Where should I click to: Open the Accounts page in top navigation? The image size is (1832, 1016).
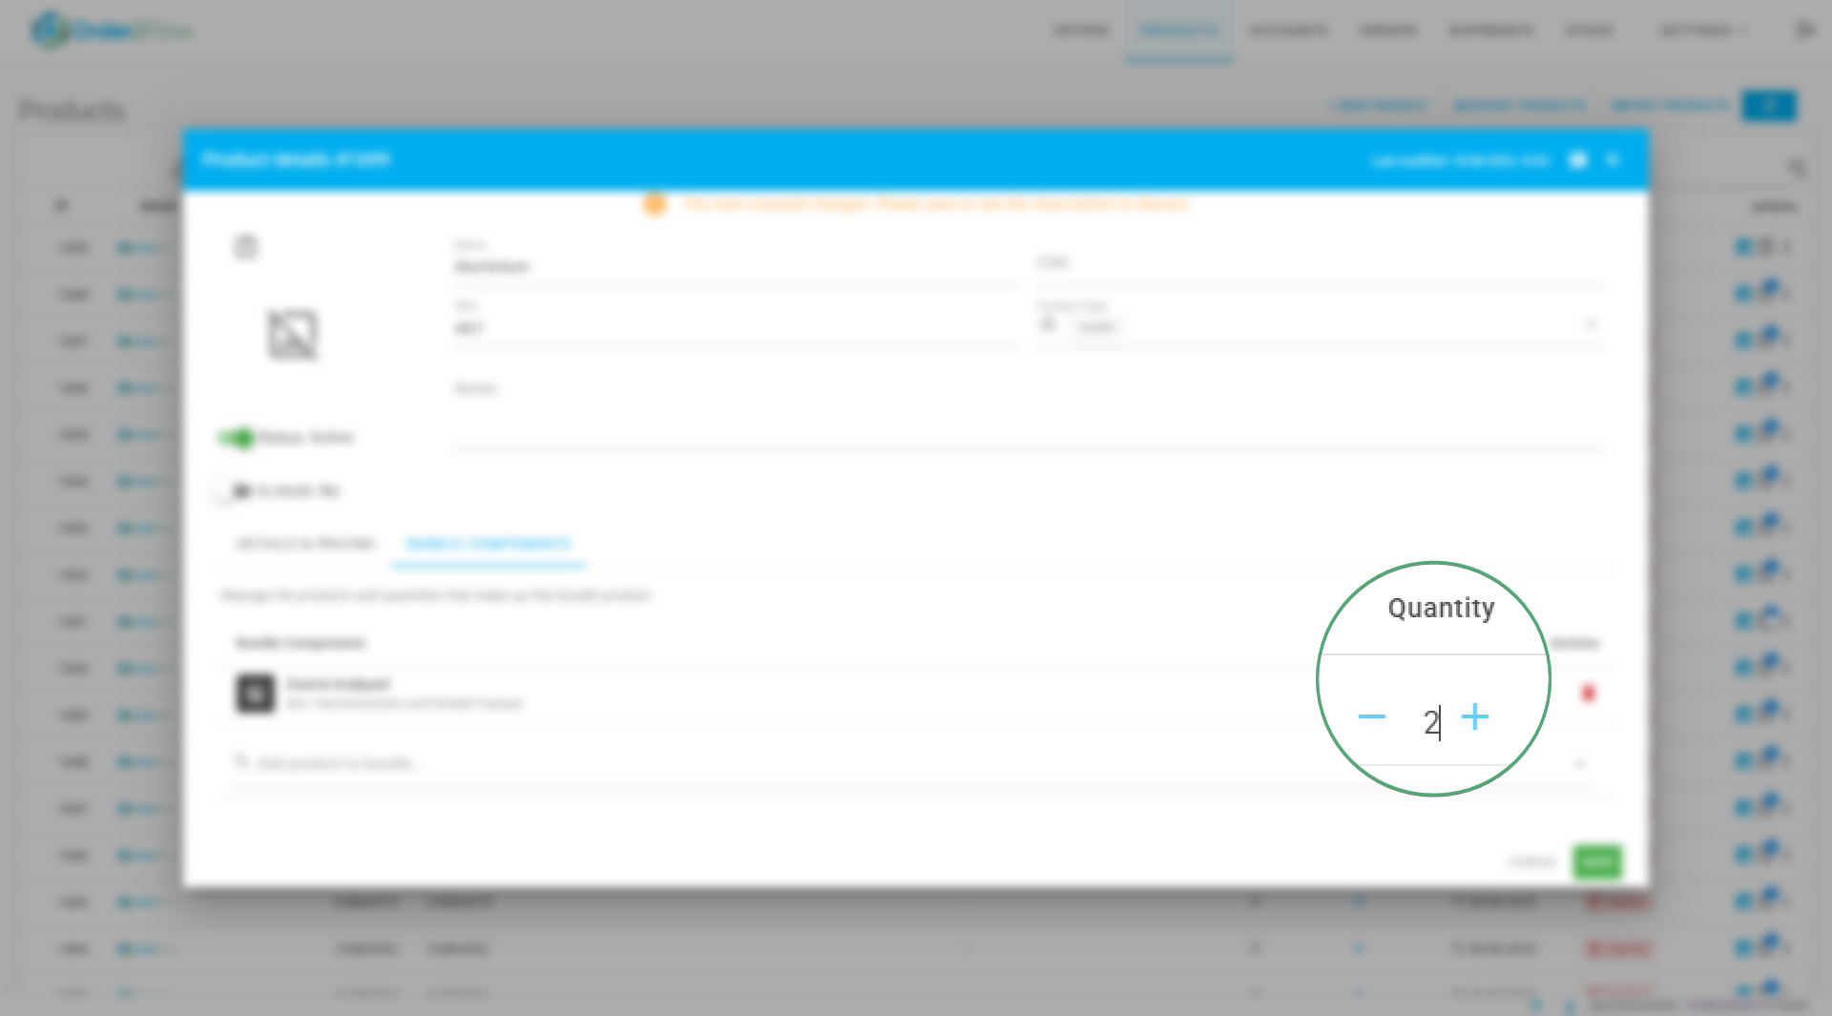1288,31
